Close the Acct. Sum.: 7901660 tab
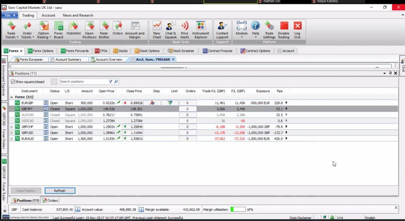The image size is (405, 221). click(173, 59)
